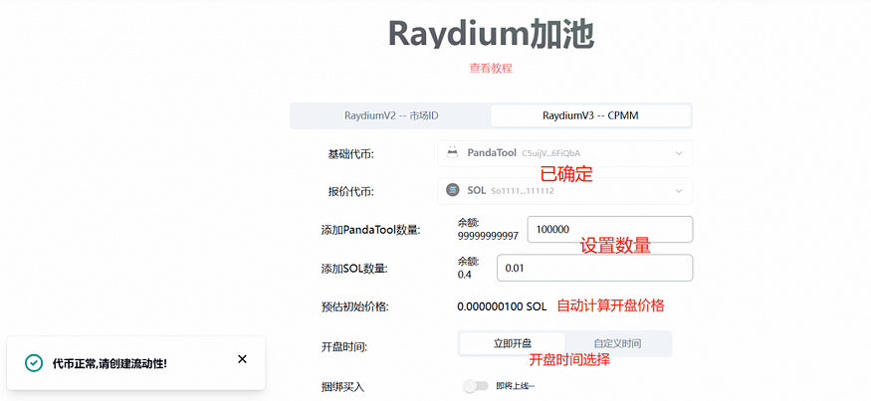871x401 pixels.
Task: Focus the SOL amount field showing 0.01
Action: [595, 268]
